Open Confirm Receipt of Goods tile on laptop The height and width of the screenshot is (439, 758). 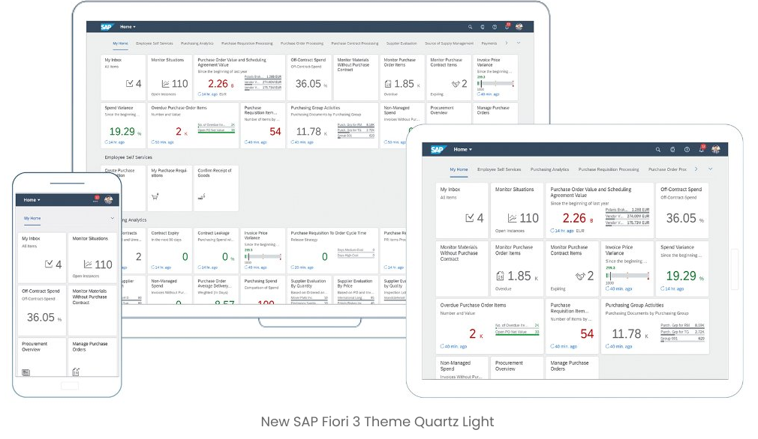[x=216, y=188]
